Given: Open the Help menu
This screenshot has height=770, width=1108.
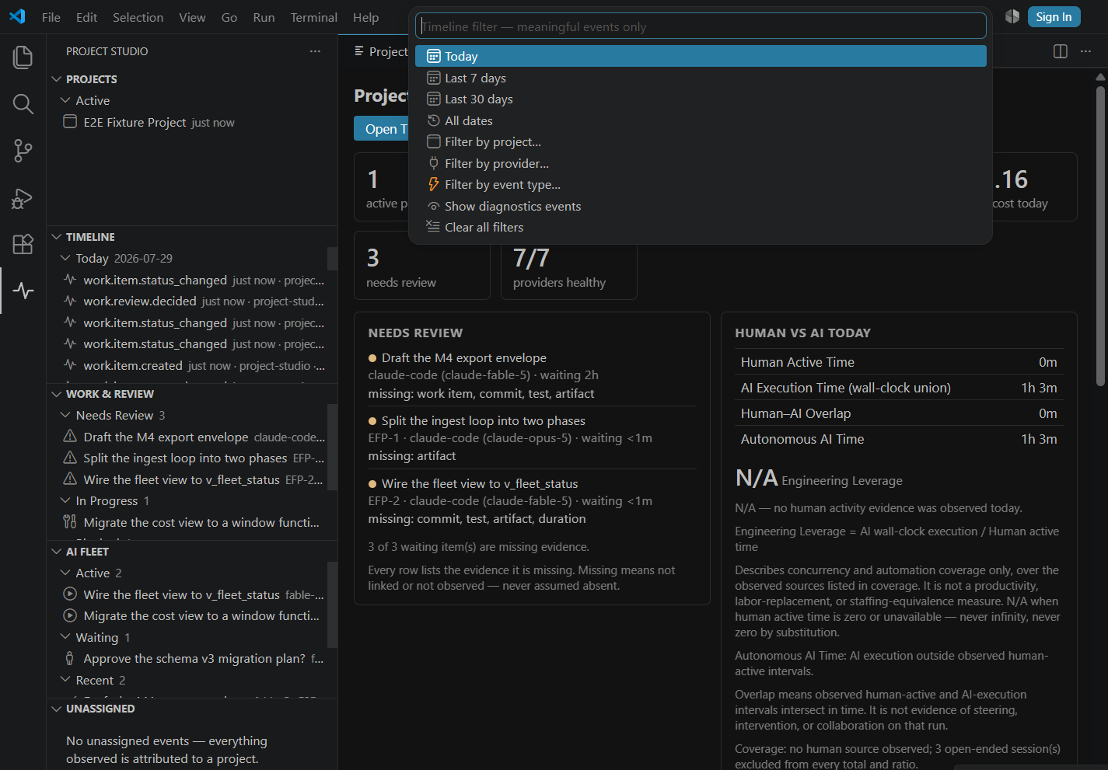Looking at the screenshot, I should pyautogui.click(x=366, y=17).
